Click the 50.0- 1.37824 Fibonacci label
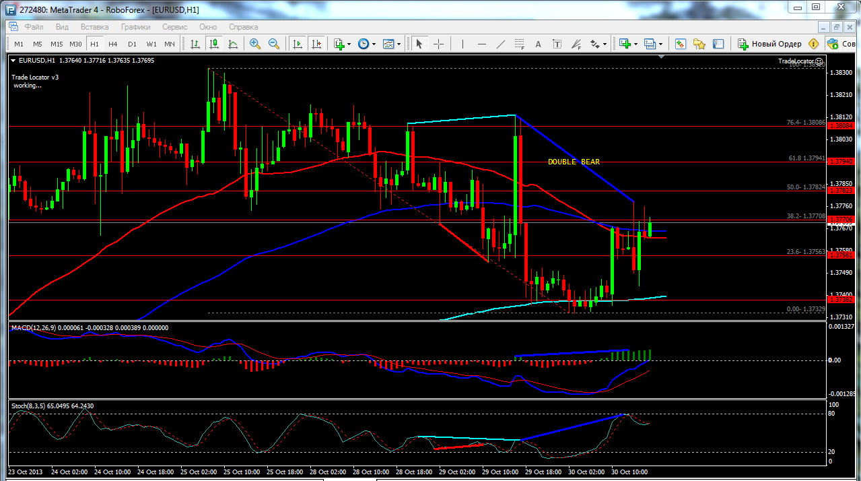The width and height of the screenshot is (861, 481). pyautogui.click(x=805, y=187)
